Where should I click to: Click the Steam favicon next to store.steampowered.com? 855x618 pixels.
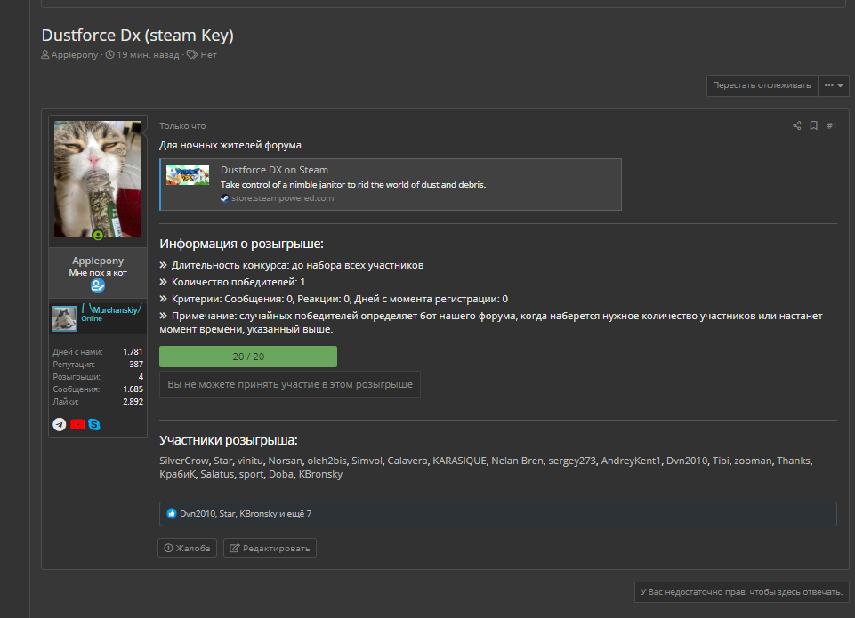[x=224, y=198]
